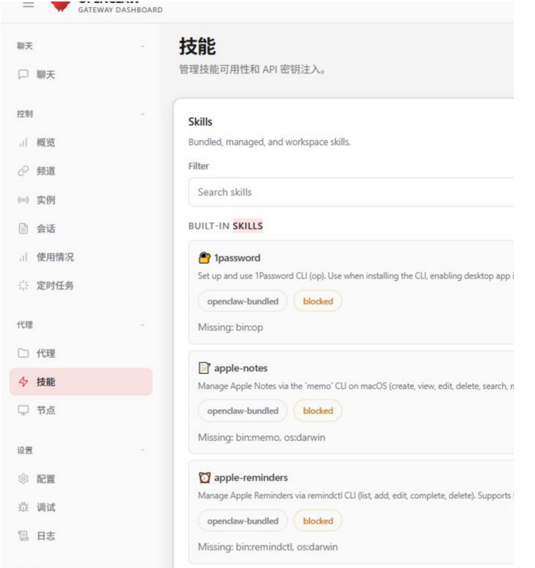535x568 pixels.
Task: Click apple-notes openclaw-bundled tag
Action: pyautogui.click(x=242, y=411)
